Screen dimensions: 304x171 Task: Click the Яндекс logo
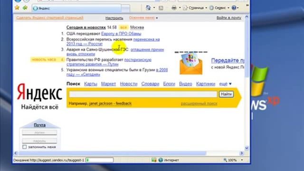[39, 93]
